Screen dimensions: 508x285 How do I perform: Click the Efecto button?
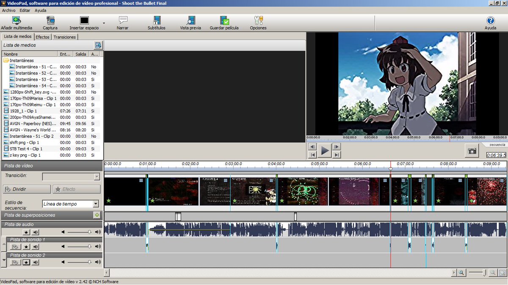point(77,189)
